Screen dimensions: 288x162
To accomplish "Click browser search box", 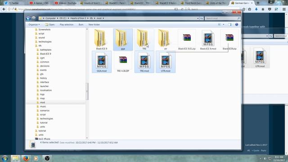I will 213,9.
